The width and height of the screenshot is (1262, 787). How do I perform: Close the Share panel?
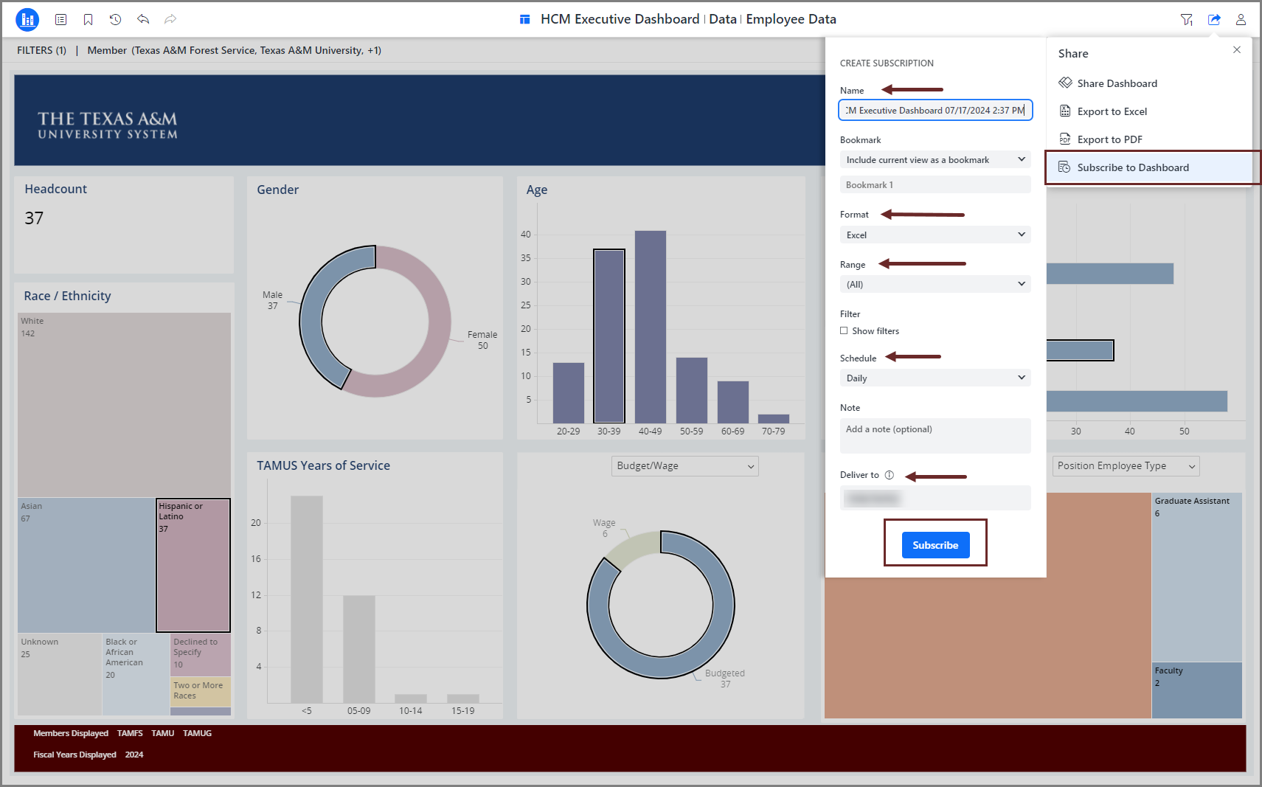[x=1237, y=50]
